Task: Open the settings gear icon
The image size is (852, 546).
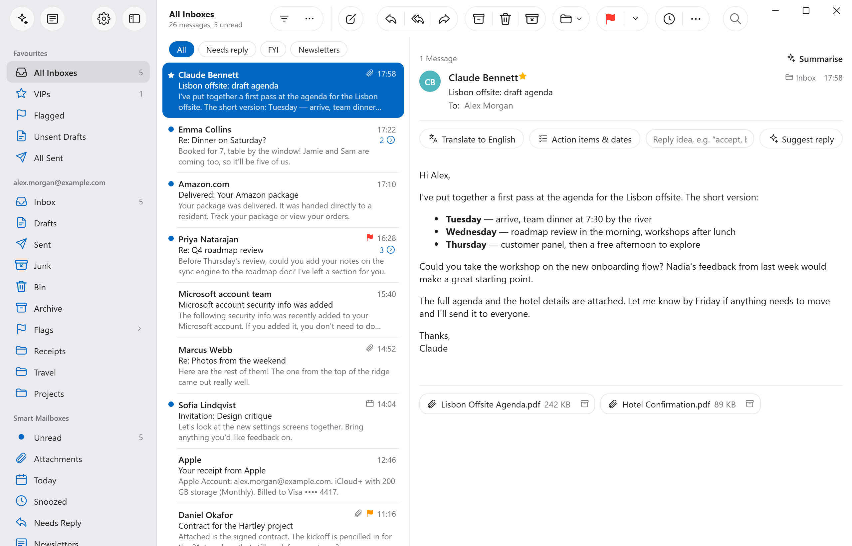Action: click(x=104, y=19)
